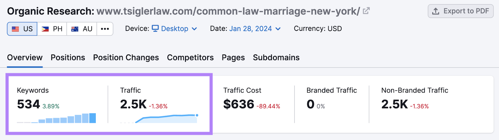Open more country databases ellipsis
Image resolution: width=499 pixels, height=140 pixels.
(x=105, y=29)
